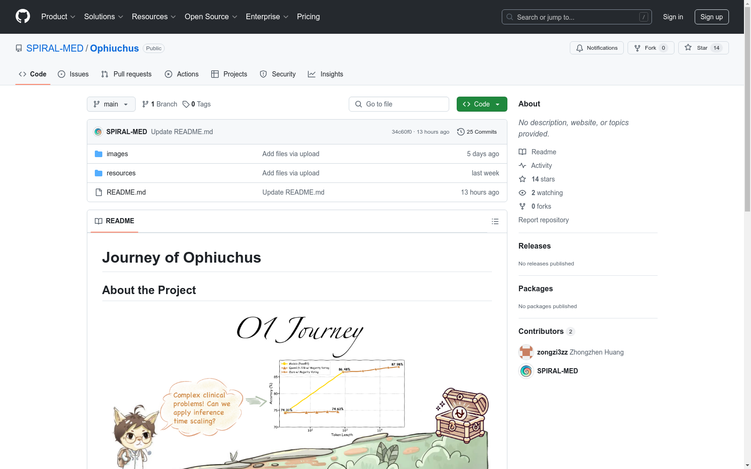The height and width of the screenshot is (469, 751).
Task: Click Report repository
Action: tap(544, 220)
